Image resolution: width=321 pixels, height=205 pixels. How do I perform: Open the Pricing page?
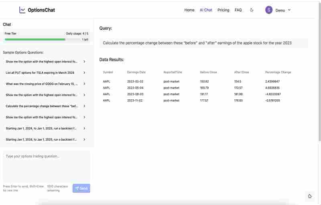click(x=223, y=10)
